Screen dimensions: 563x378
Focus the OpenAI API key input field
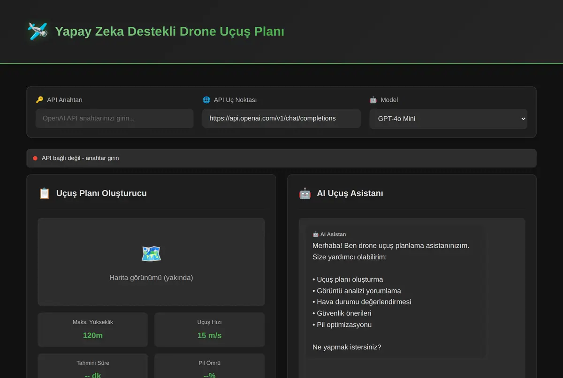click(x=114, y=118)
